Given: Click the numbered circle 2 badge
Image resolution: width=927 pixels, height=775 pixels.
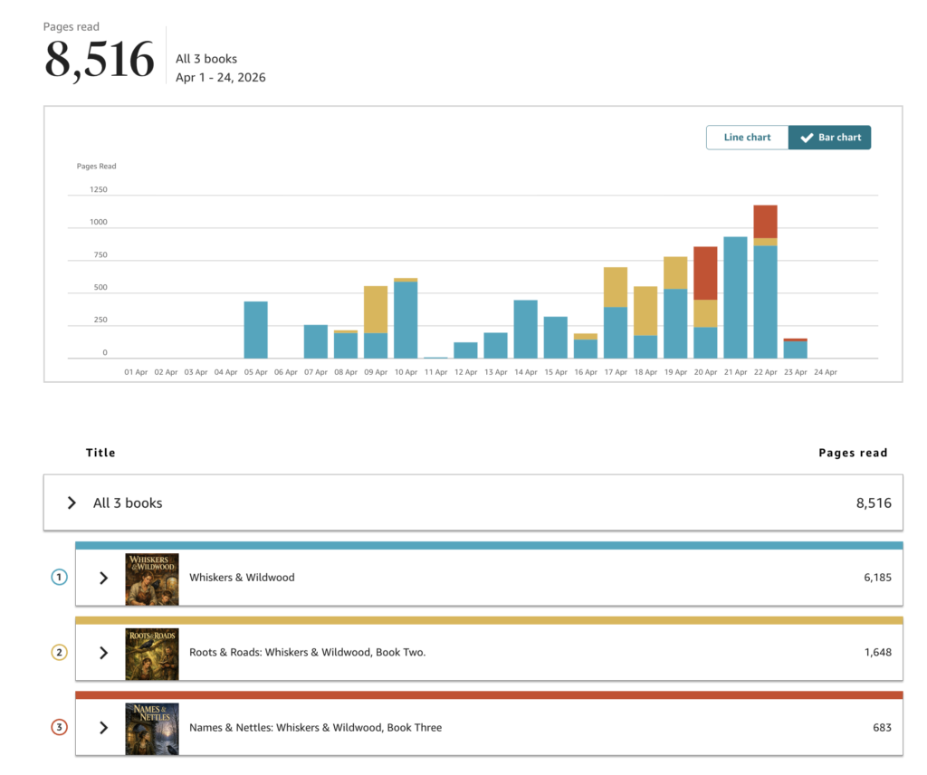Looking at the screenshot, I should point(59,652).
